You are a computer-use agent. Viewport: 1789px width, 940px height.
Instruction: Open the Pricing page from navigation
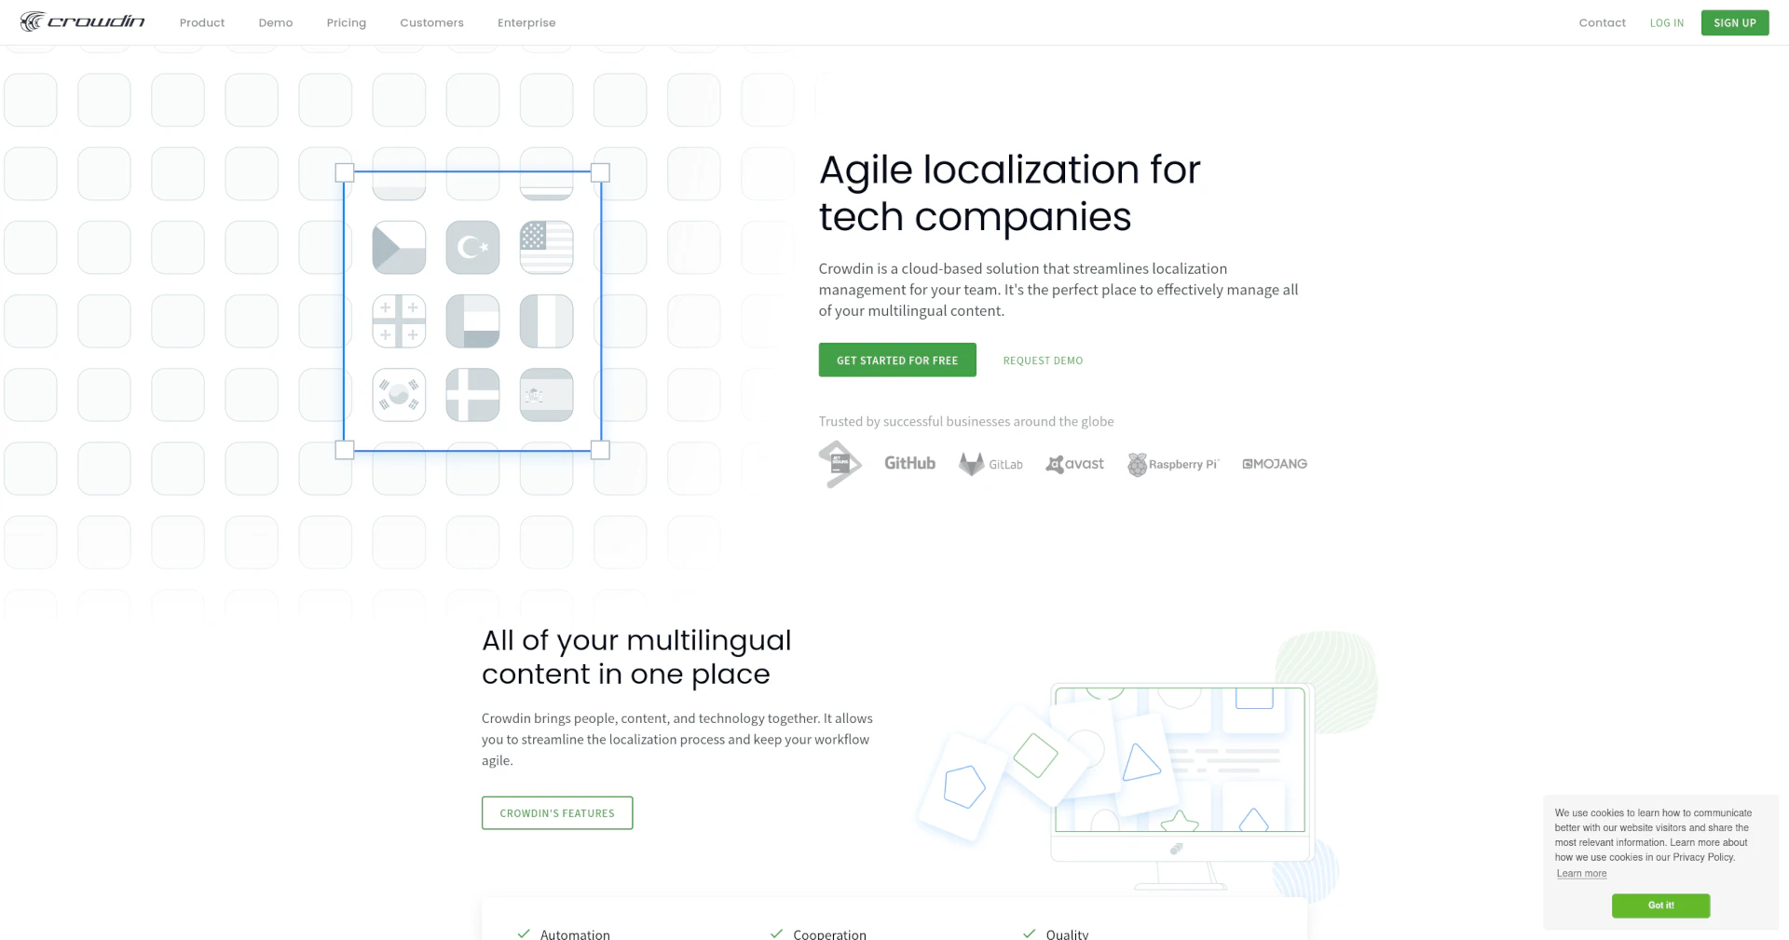click(346, 22)
